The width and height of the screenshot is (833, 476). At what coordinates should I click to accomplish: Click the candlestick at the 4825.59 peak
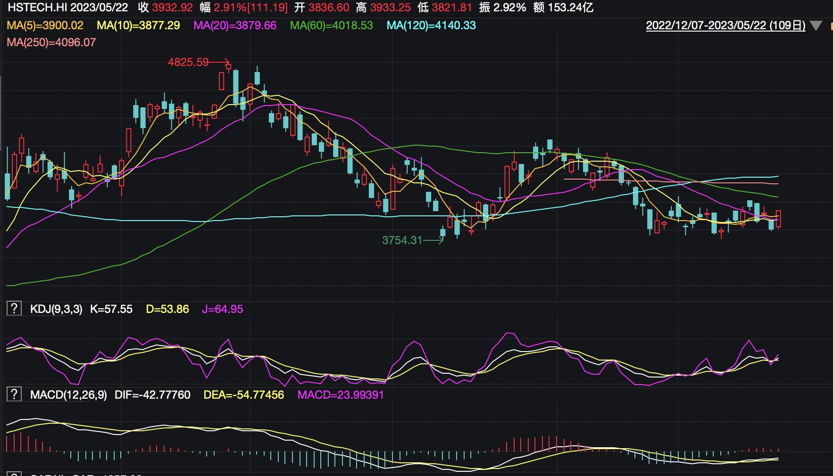point(229,67)
